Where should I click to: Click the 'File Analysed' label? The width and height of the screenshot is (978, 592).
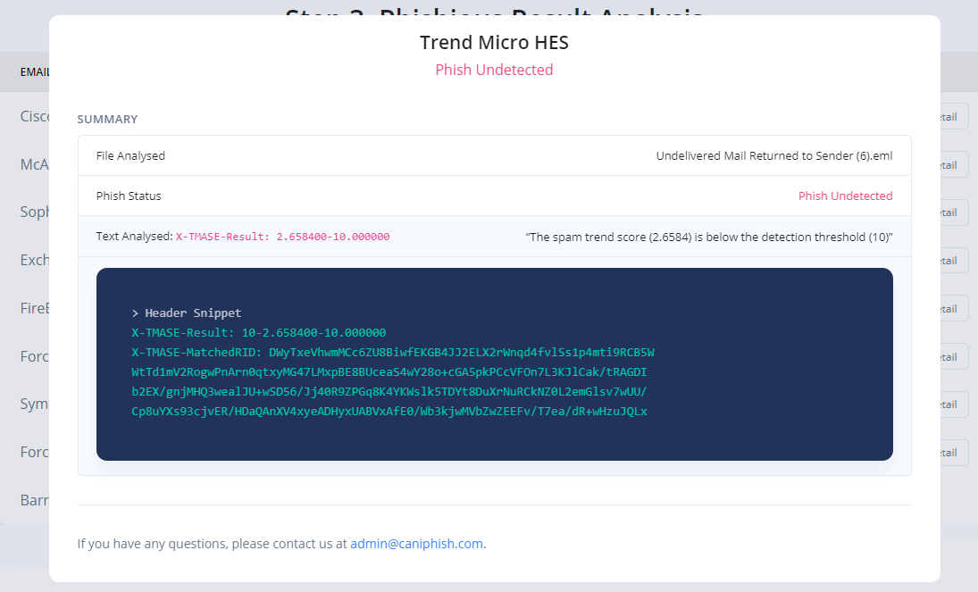coord(130,156)
